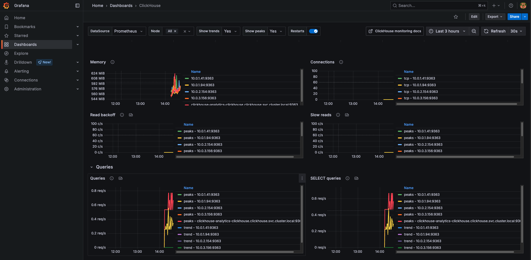
Task: Click the Edit dashboard button
Action: 474,17
